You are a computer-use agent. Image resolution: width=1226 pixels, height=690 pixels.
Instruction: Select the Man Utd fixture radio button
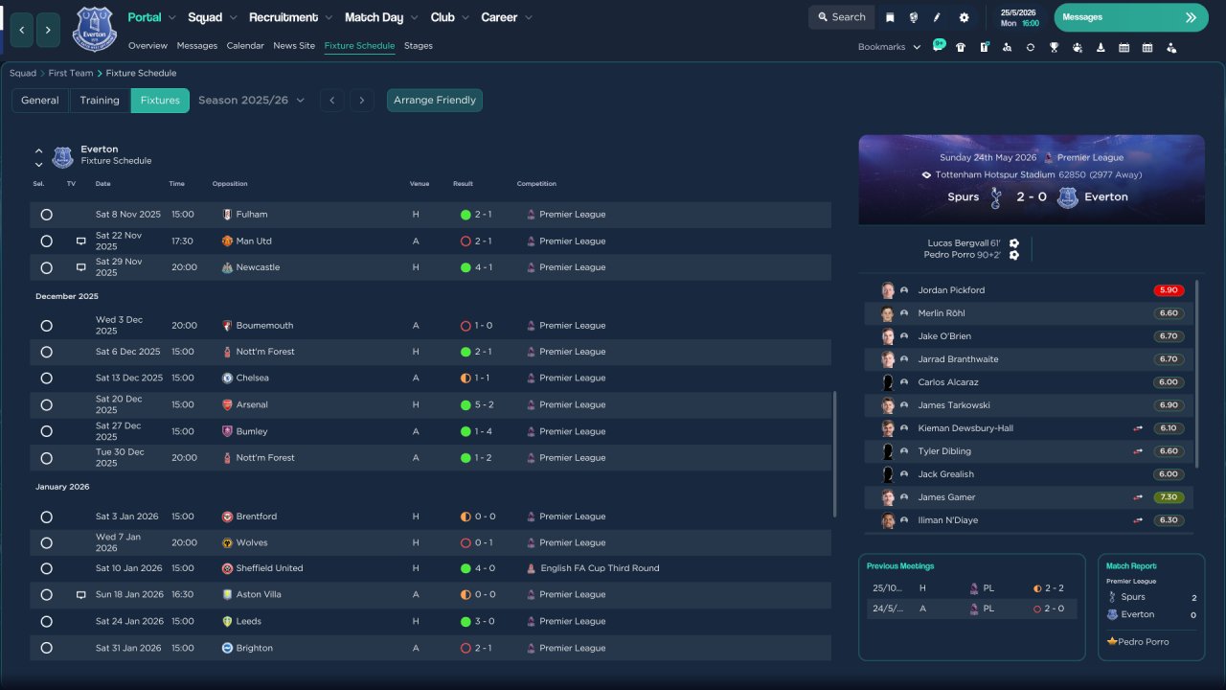click(46, 241)
